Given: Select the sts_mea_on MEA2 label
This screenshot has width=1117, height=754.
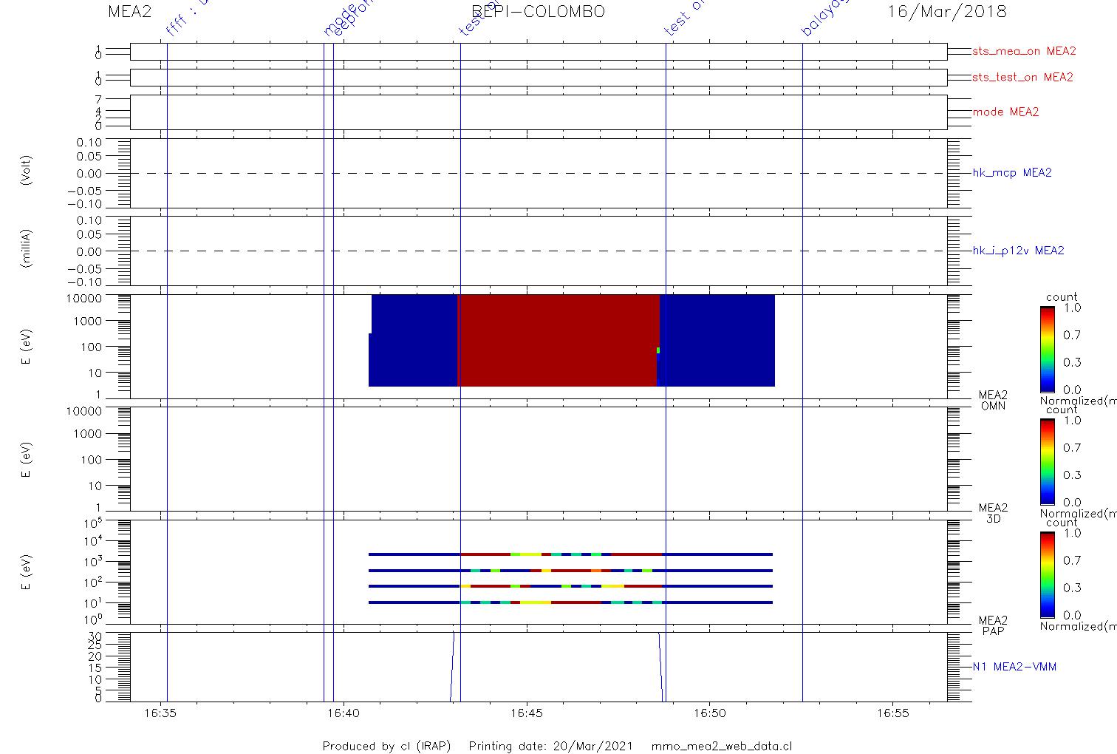Looking at the screenshot, I should 1024,52.
